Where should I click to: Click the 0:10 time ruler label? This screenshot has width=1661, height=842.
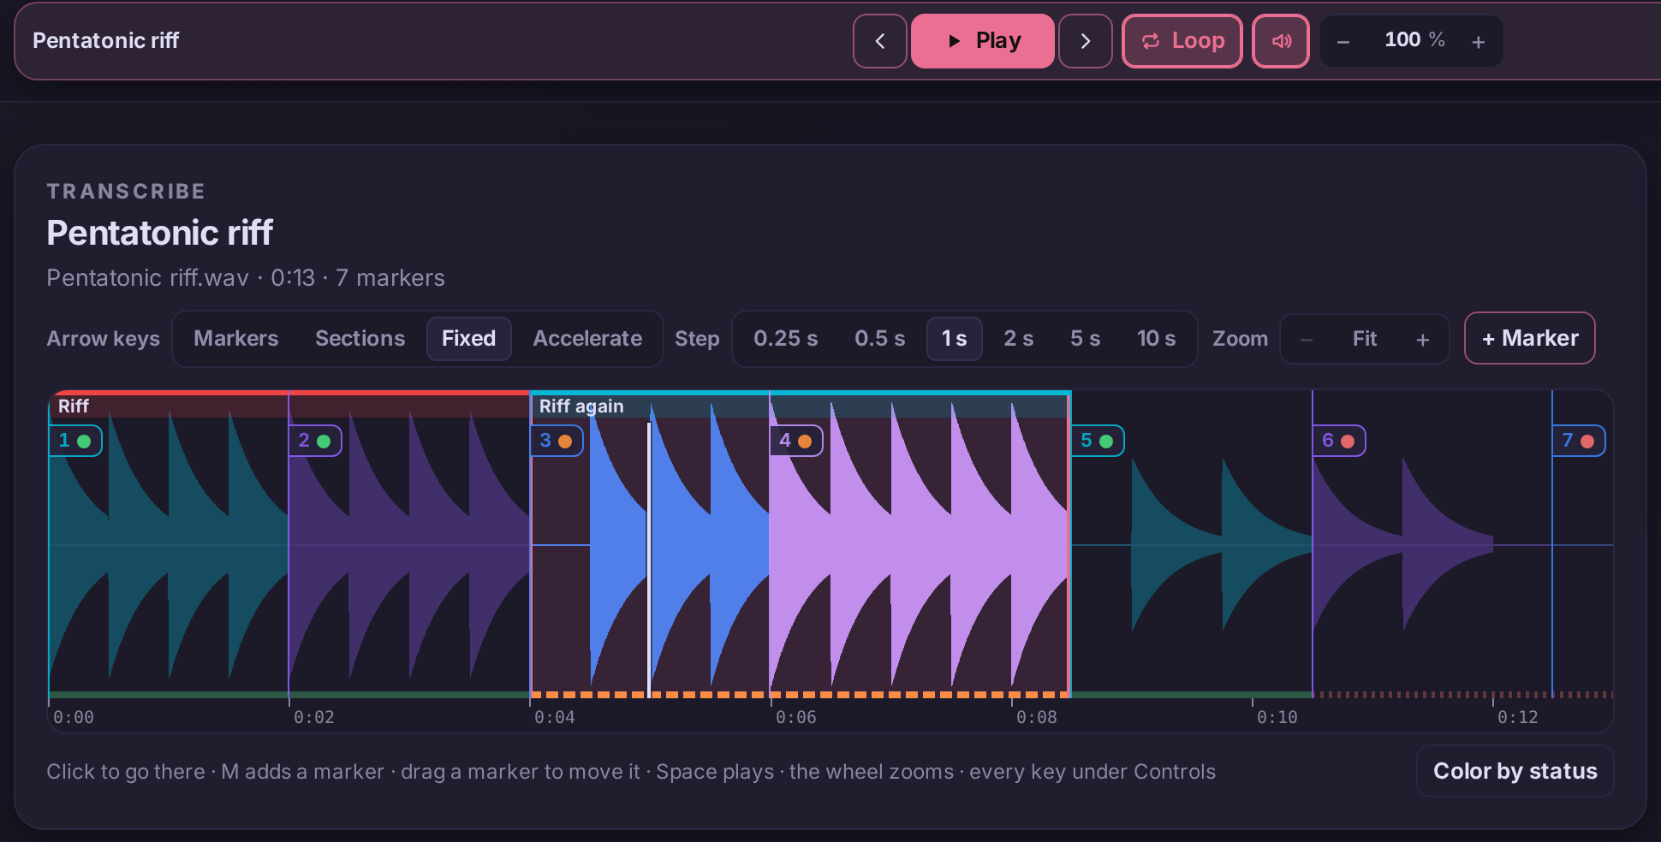[x=1277, y=717]
